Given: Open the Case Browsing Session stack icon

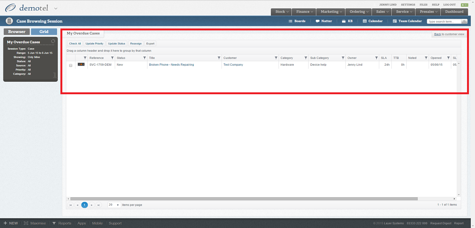Looking at the screenshot, I should tap(9, 21).
